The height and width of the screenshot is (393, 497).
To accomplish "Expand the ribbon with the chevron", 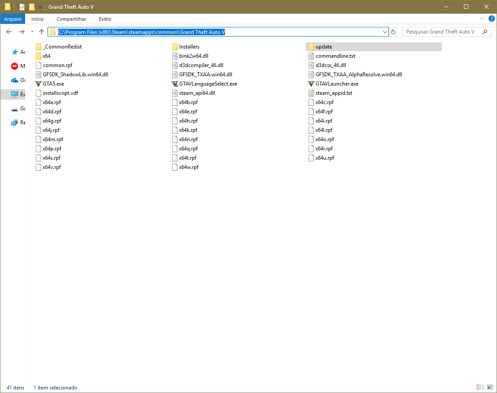I will pos(482,19).
